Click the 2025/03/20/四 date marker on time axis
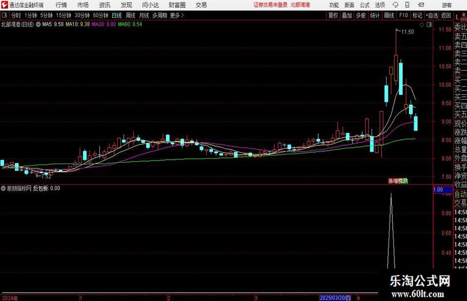Image resolution: width=467 pixels, height=301 pixels. [335, 298]
